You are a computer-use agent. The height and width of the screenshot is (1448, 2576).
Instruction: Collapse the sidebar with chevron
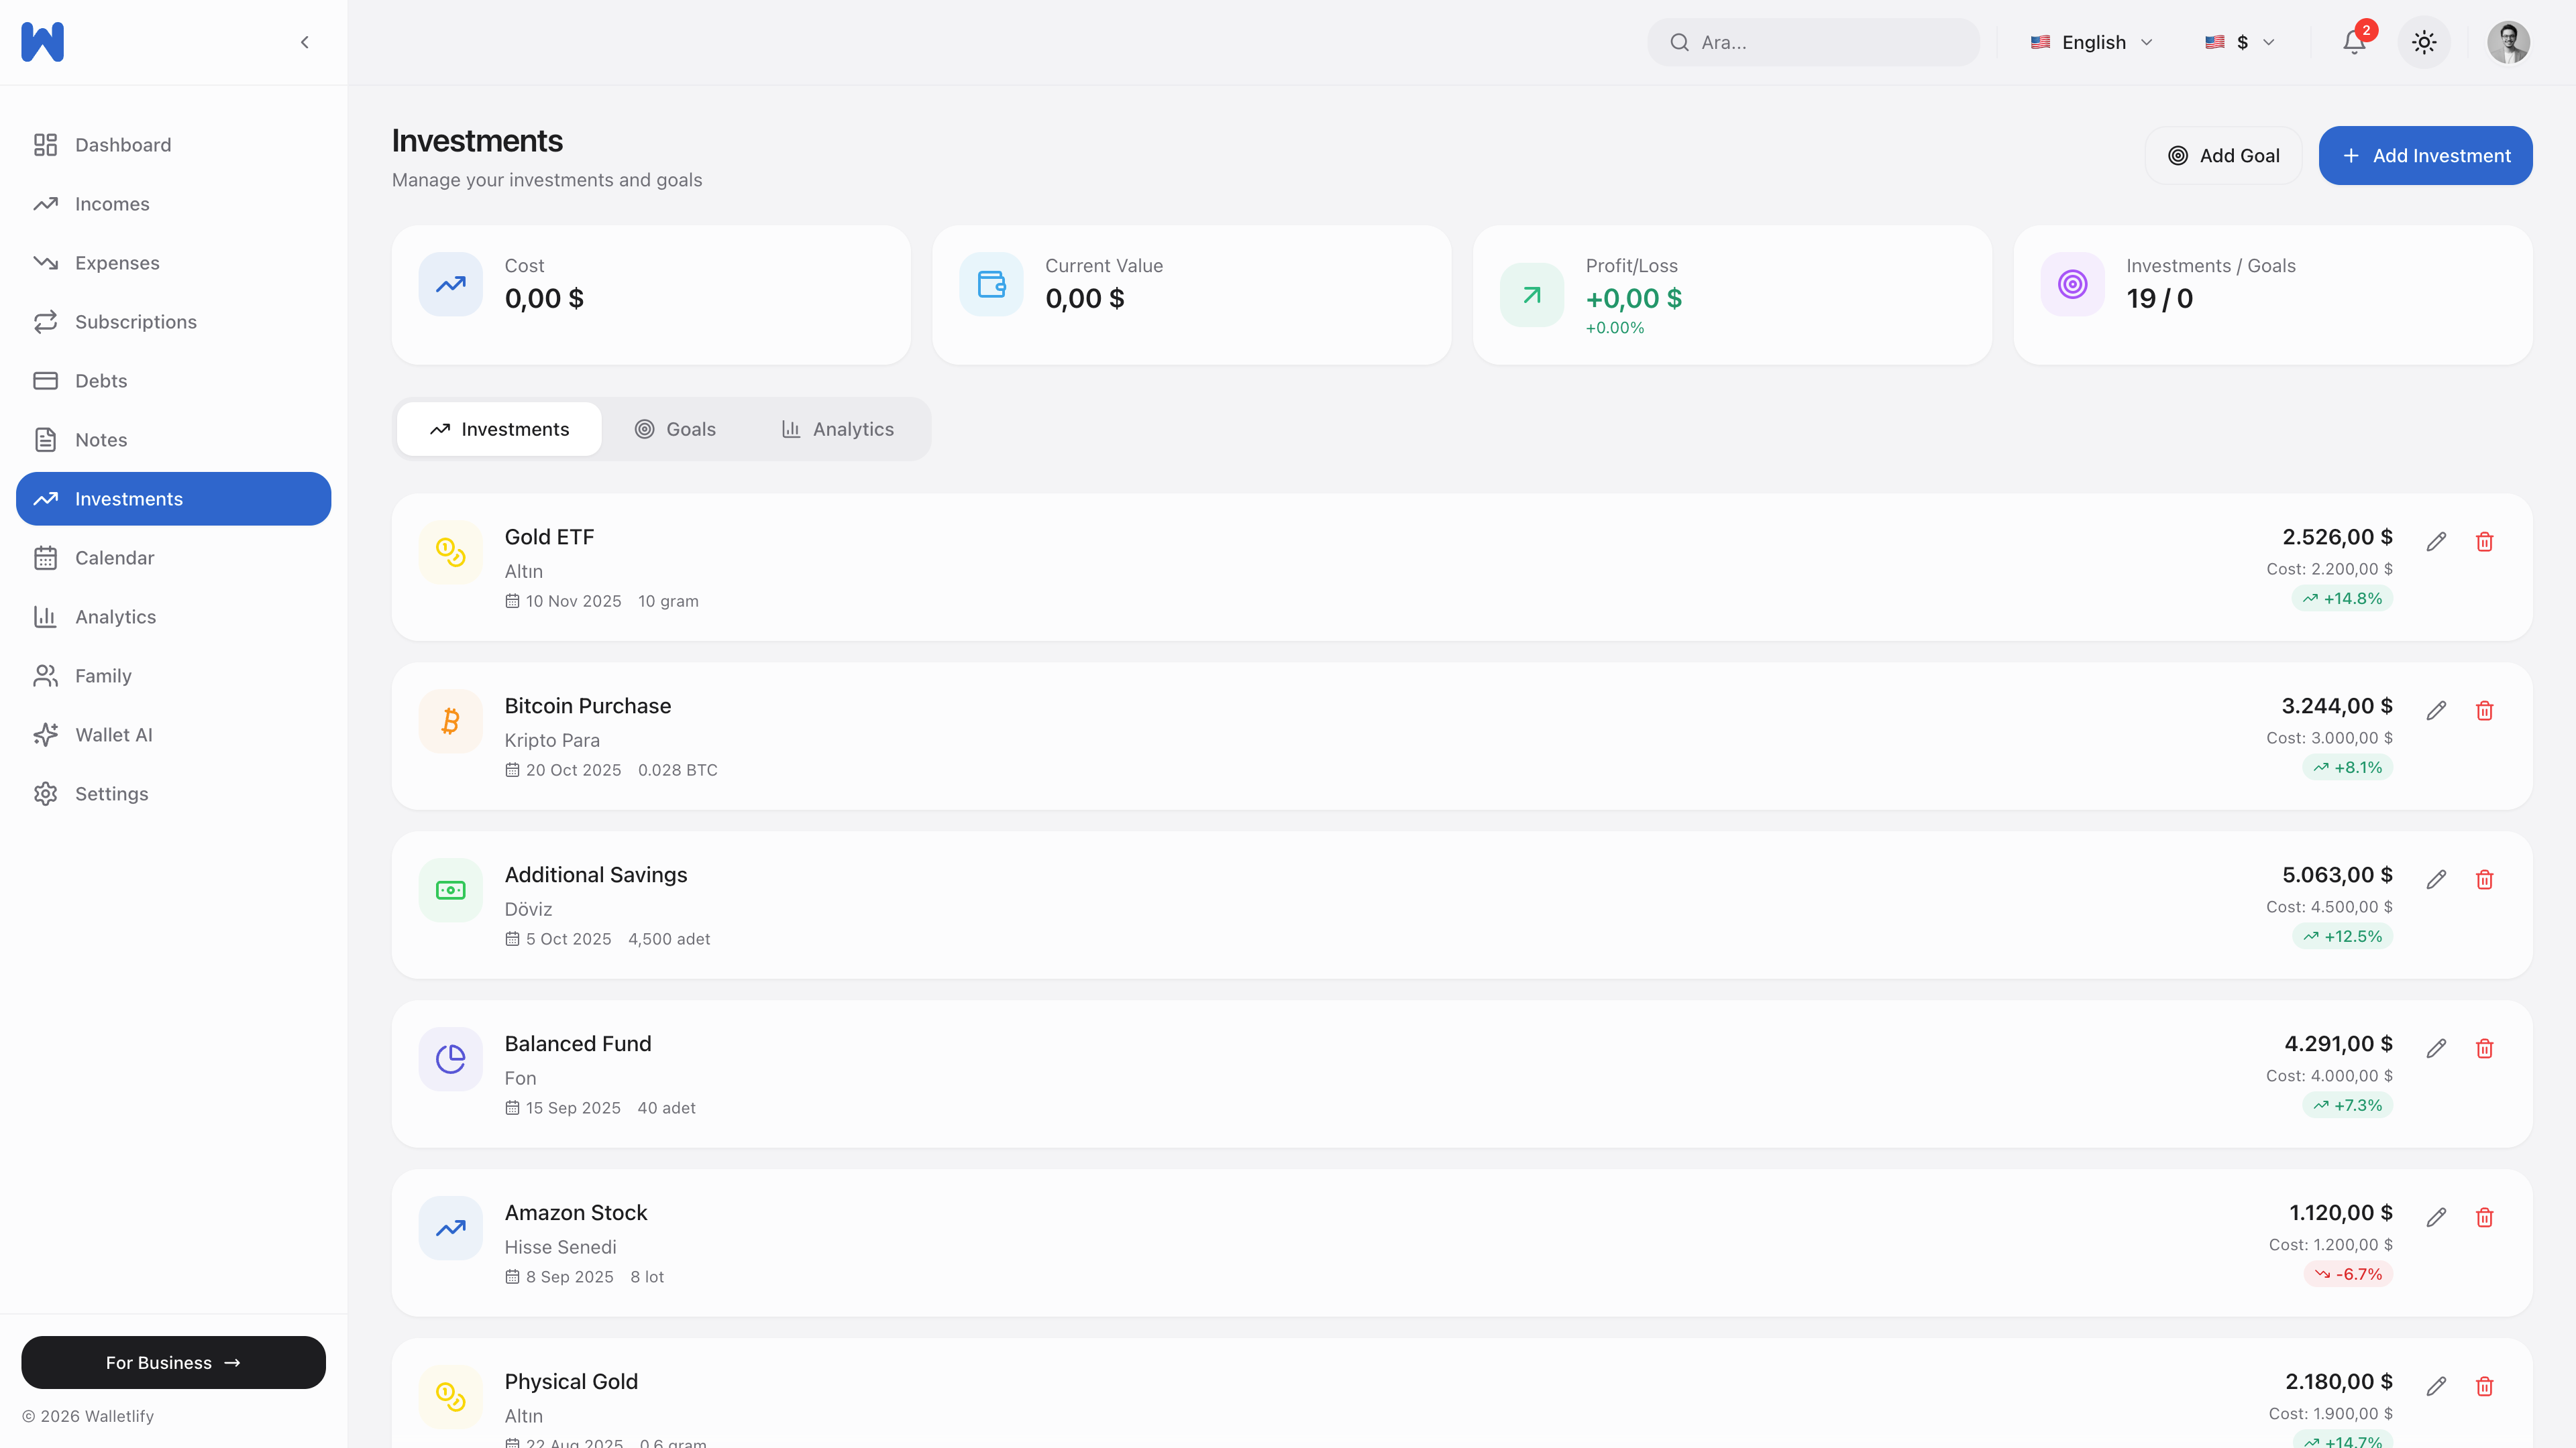(x=305, y=42)
